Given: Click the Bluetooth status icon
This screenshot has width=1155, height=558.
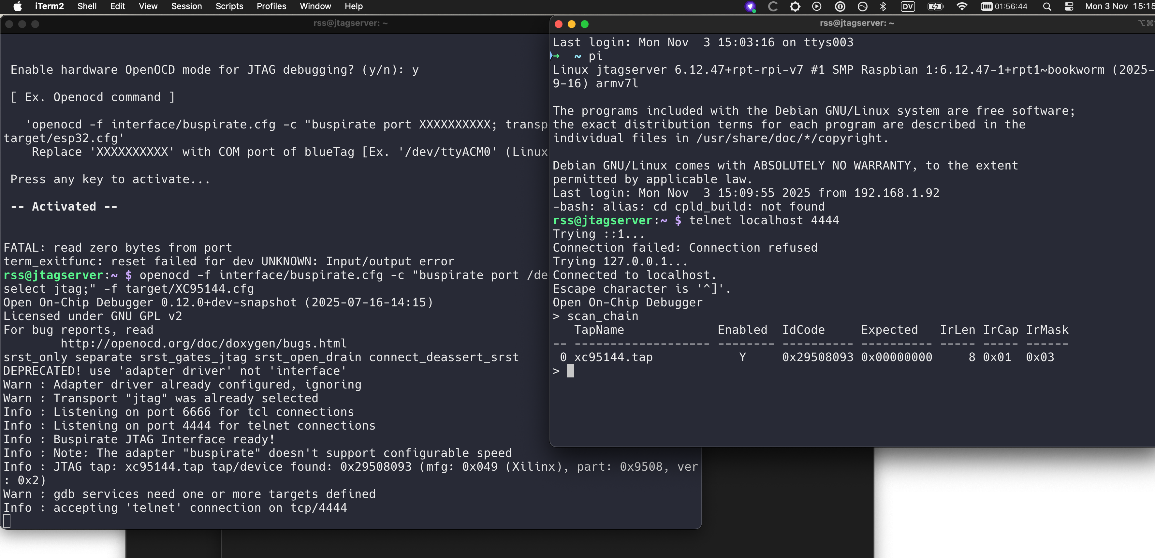Looking at the screenshot, I should (883, 6).
